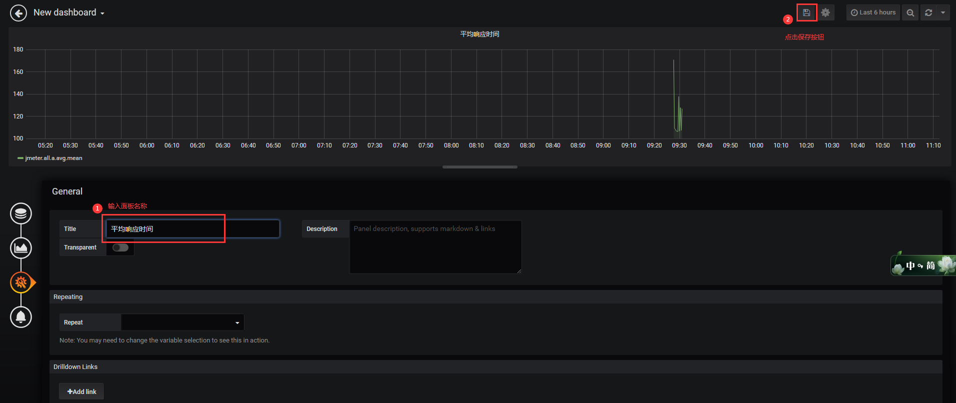Click the Title input field

pyautogui.click(x=192, y=229)
